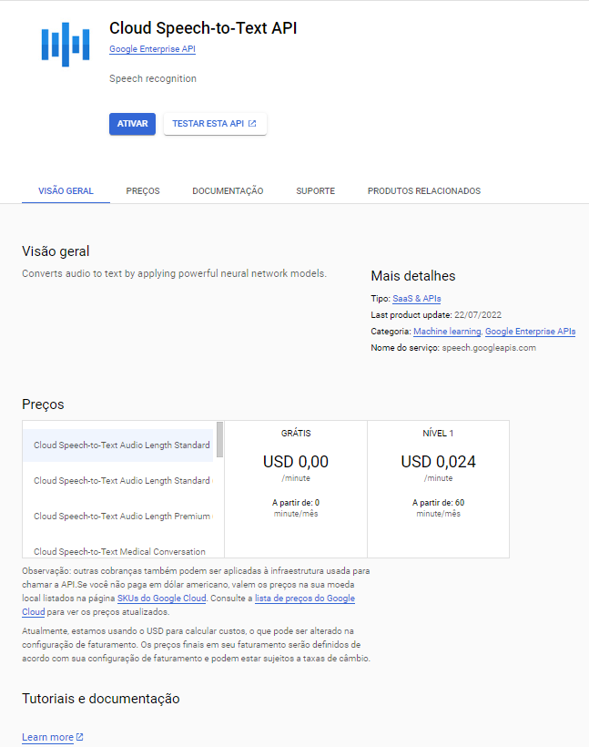
Task: Click the external link icon beside Learn more
Action: pos(79,736)
